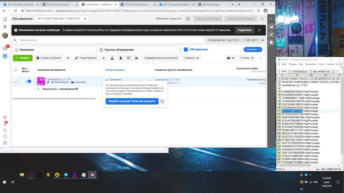Click the profile avatar in left sidebar

[5, 36]
